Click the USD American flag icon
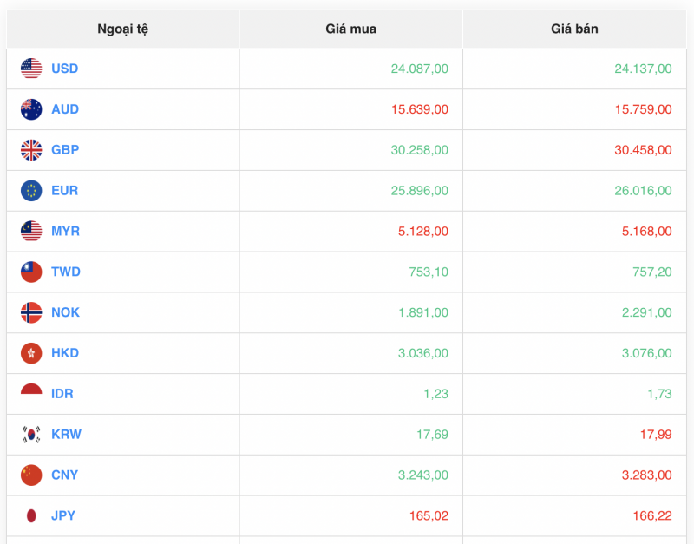Screen dimensions: 694x544 point(31,69)
